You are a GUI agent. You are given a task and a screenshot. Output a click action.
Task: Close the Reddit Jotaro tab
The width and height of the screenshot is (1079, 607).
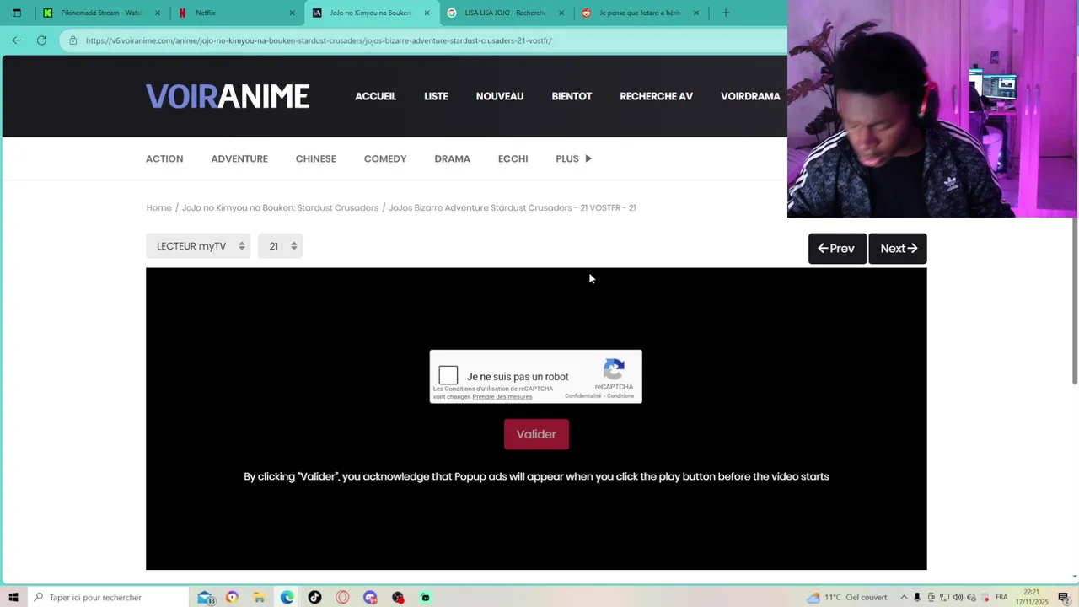coord(695,13)
